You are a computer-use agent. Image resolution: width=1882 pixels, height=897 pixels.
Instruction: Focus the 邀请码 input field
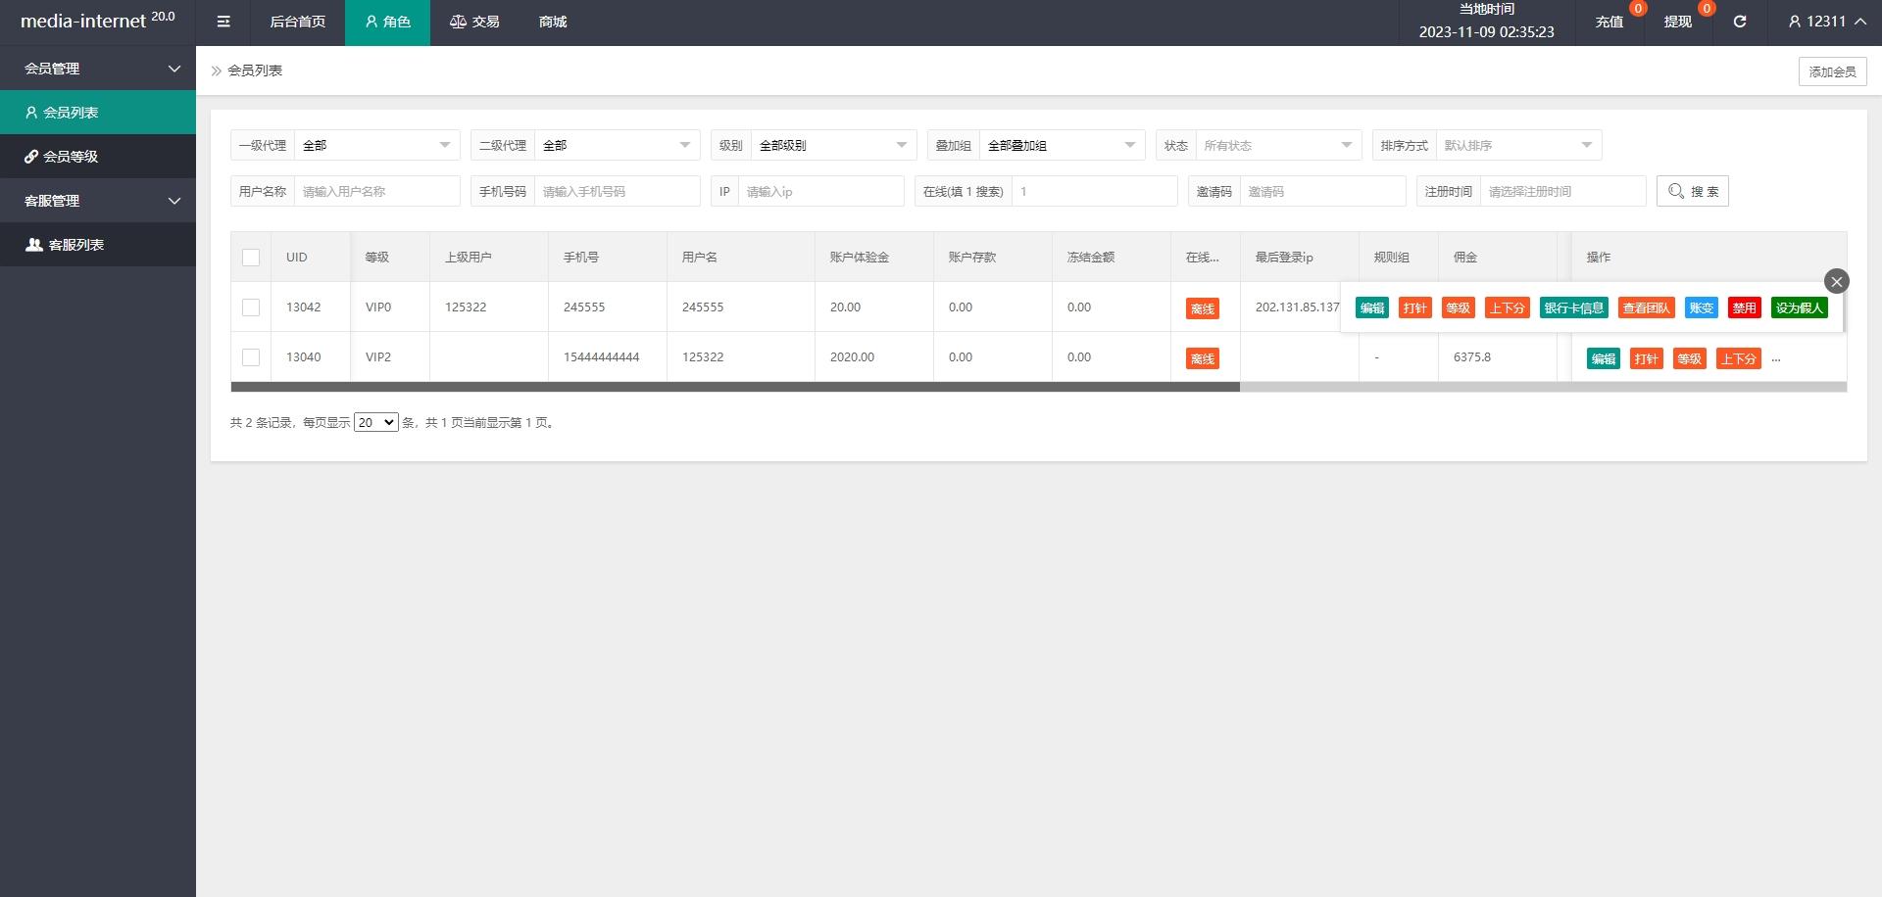point(1323,191)
